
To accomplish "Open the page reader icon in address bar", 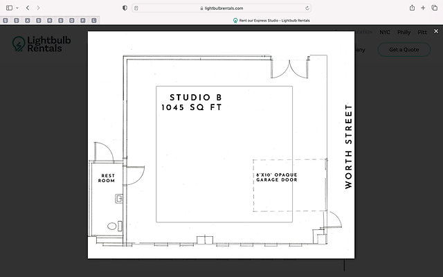I will coord(136,8).
